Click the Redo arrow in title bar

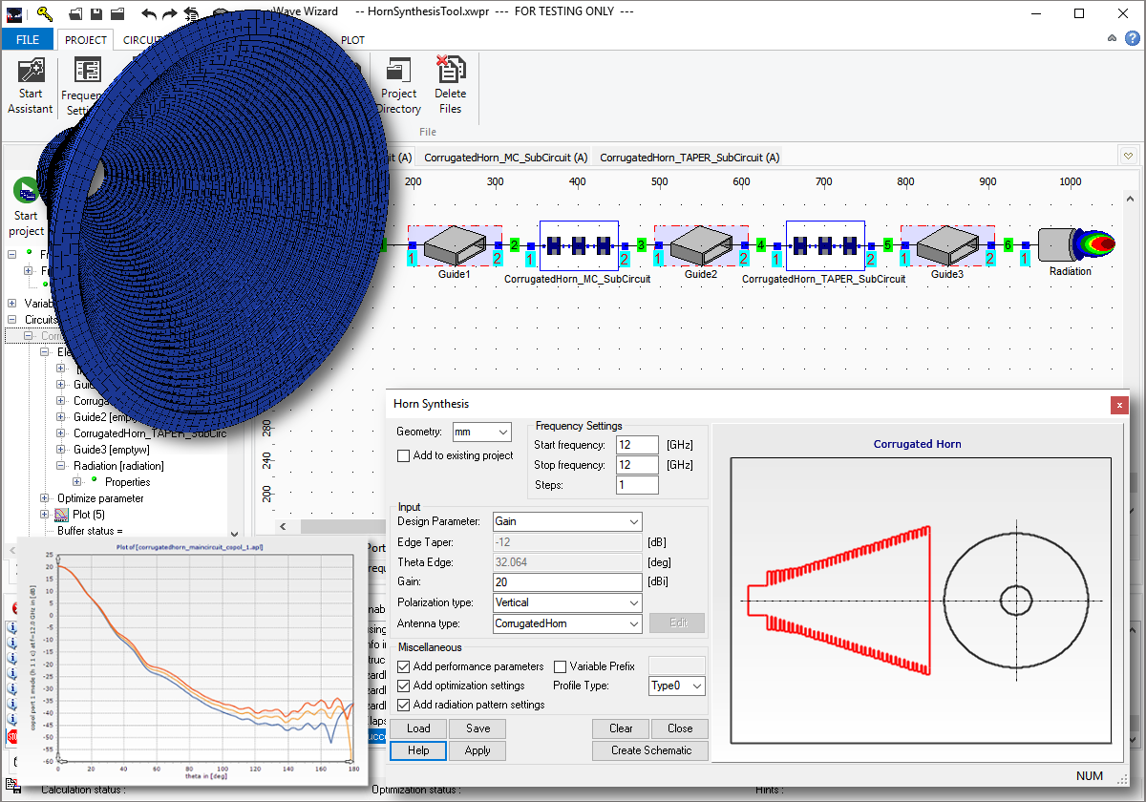pyautogui.click(x=169, y=13)
